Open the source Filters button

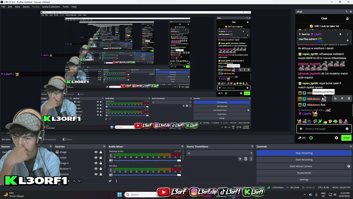[68, 139]
